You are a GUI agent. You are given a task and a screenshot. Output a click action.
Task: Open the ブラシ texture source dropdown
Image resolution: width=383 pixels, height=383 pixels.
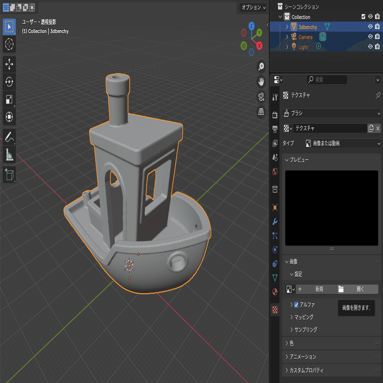[x=332, y=113]
